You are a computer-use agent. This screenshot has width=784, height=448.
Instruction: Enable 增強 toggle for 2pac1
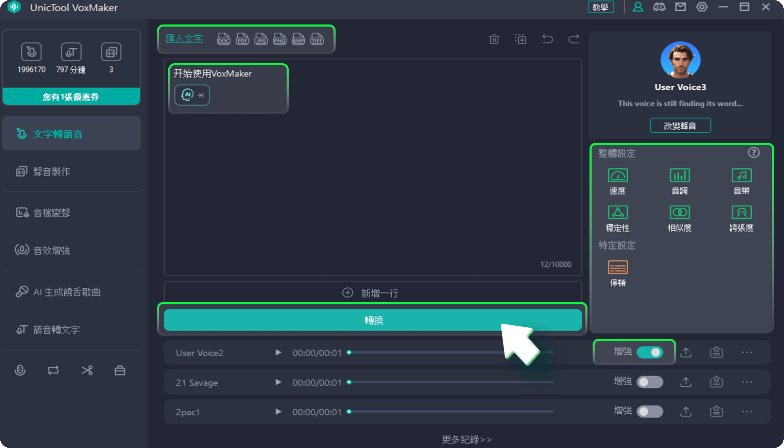(650, 412)
